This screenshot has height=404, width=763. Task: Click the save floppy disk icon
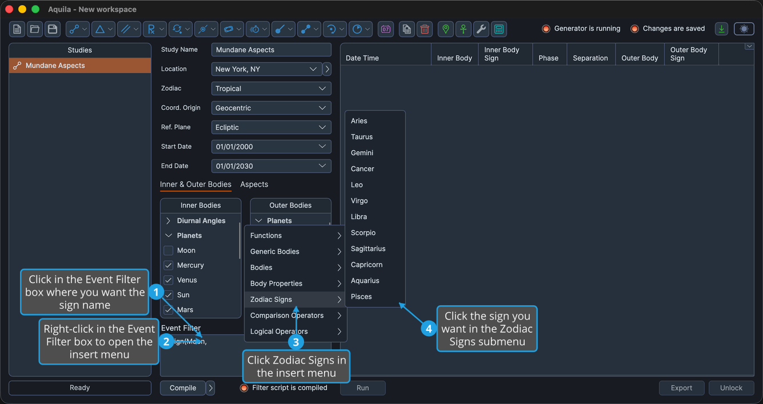(53, 29)
